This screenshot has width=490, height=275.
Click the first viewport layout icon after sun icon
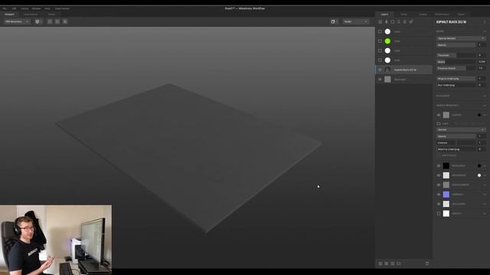pos(50,21)
